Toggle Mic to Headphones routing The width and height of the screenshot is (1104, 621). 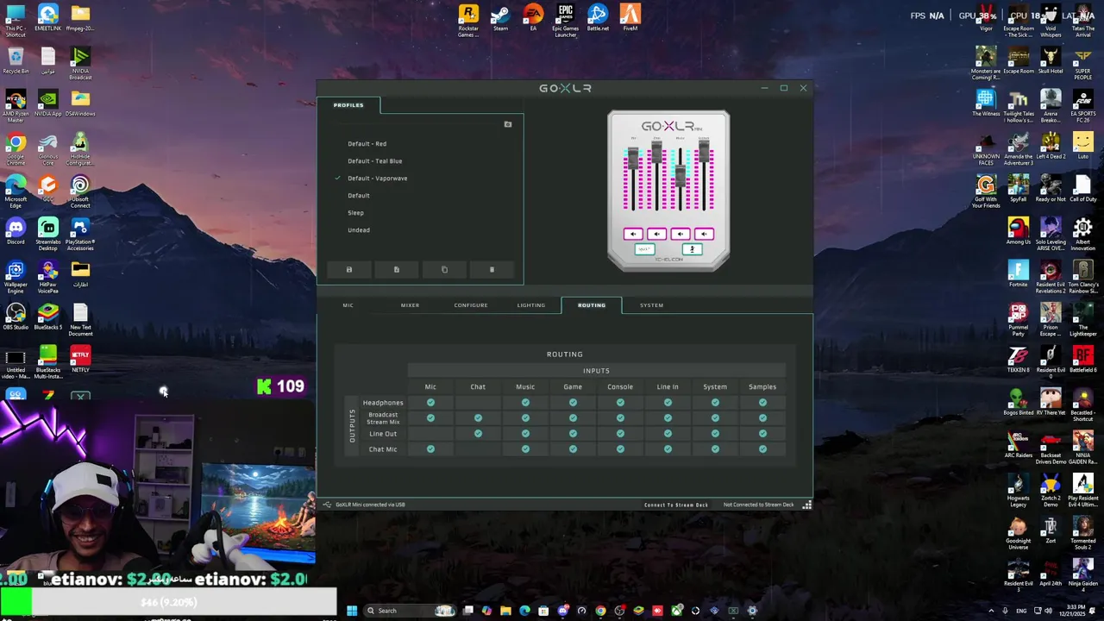point(430,403)
